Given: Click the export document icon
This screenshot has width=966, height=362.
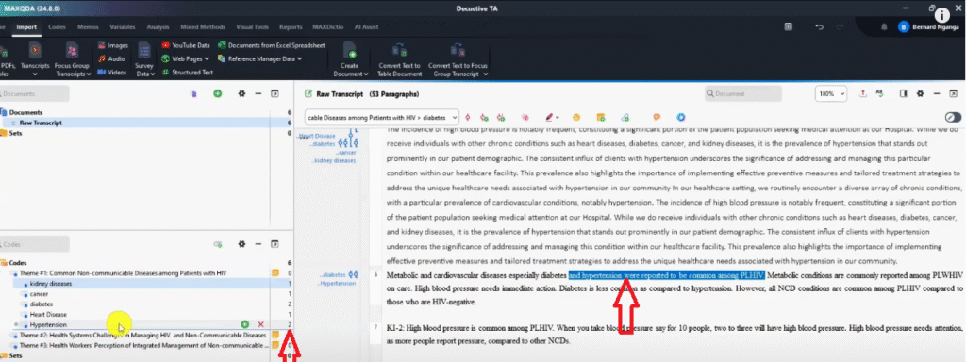Looking at the screenshot, I should [x=863, y=93].
